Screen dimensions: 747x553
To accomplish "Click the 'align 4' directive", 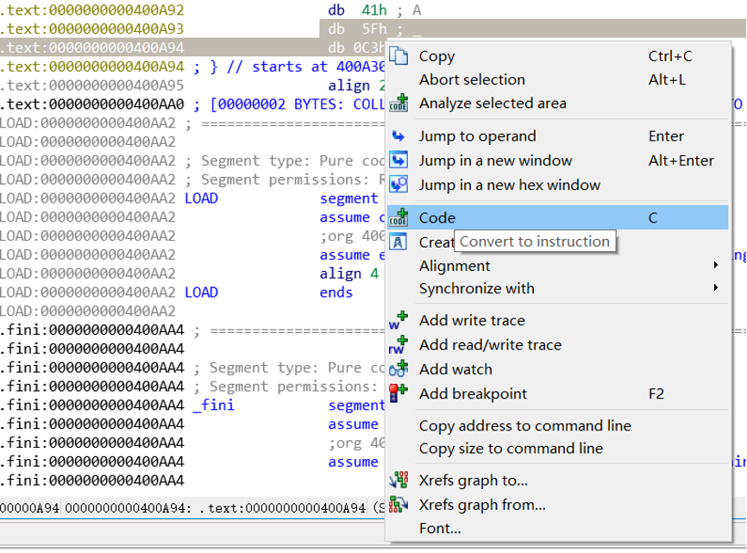I will (349, 273).
